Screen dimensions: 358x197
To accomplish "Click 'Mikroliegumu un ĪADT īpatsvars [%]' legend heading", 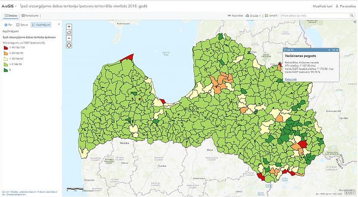I will pos(24,43).
